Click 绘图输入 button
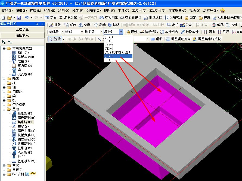This screenshot has width=242, height=181. tap(22, 35)
